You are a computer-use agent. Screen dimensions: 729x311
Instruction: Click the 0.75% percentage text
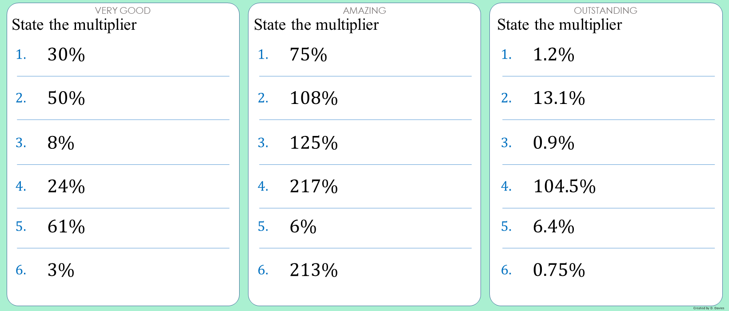pyautogui.click(x=559, y=270)
